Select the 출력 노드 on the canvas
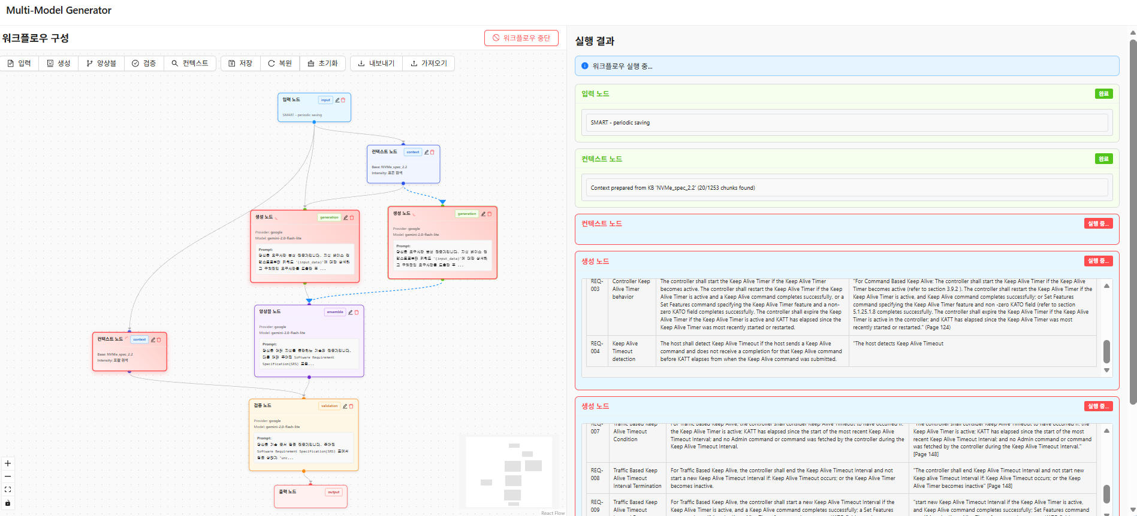The width and height of the screenshot is (1137, 516). (x=310, y=496)
